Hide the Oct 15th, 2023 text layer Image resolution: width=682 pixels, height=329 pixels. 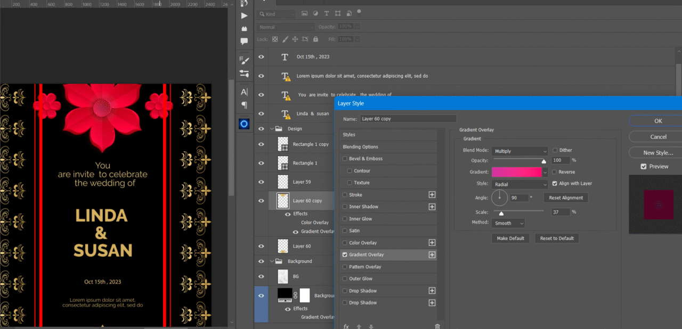click(x=261, y=57)
